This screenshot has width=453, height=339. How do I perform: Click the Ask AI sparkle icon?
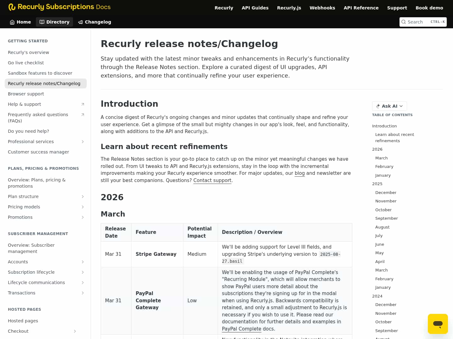(x=377, y=106)
